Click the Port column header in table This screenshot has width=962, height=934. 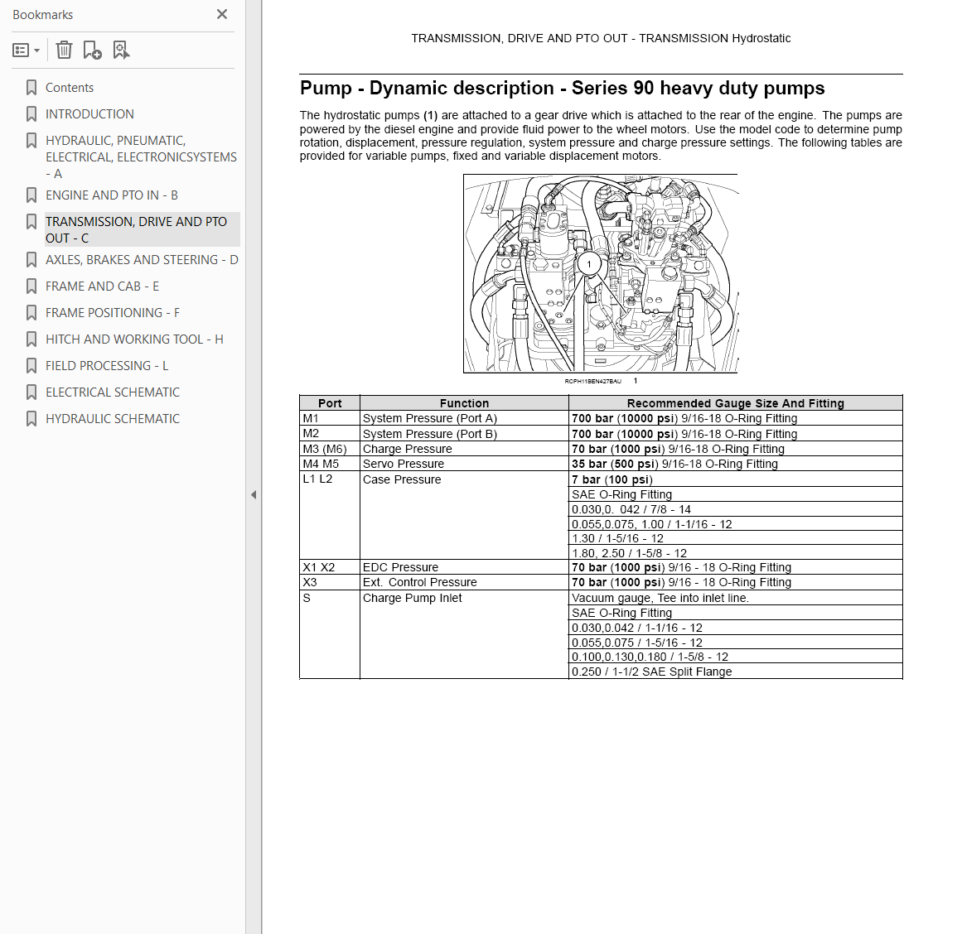click(330, 403)
